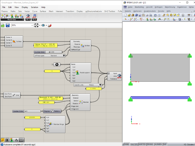The height and width of the screenshot is (146, 195).
Task: Click the Corner A Surface component
Action: (x=14, y=41)
